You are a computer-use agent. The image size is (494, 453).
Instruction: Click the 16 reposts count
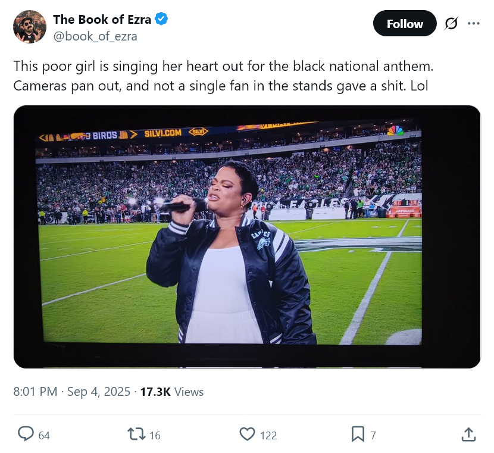[x=155, y=436]
